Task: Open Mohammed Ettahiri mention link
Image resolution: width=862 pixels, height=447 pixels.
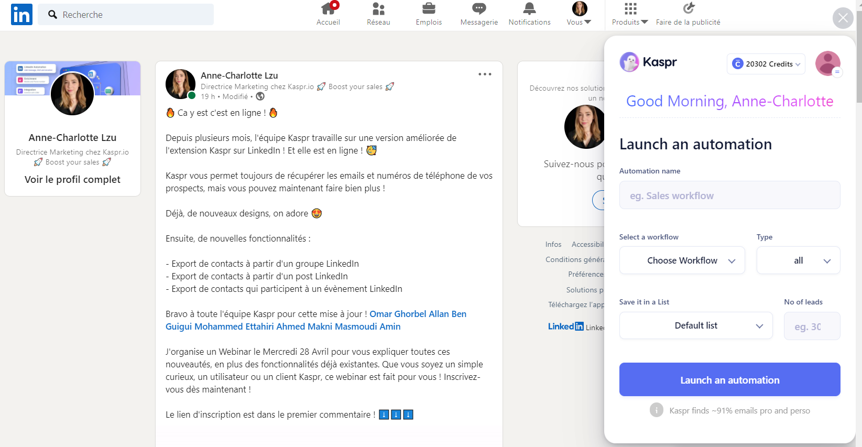Action: tap(234, 326)
